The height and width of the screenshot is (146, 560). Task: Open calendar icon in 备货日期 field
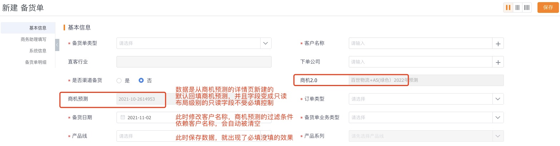[122, 117]
